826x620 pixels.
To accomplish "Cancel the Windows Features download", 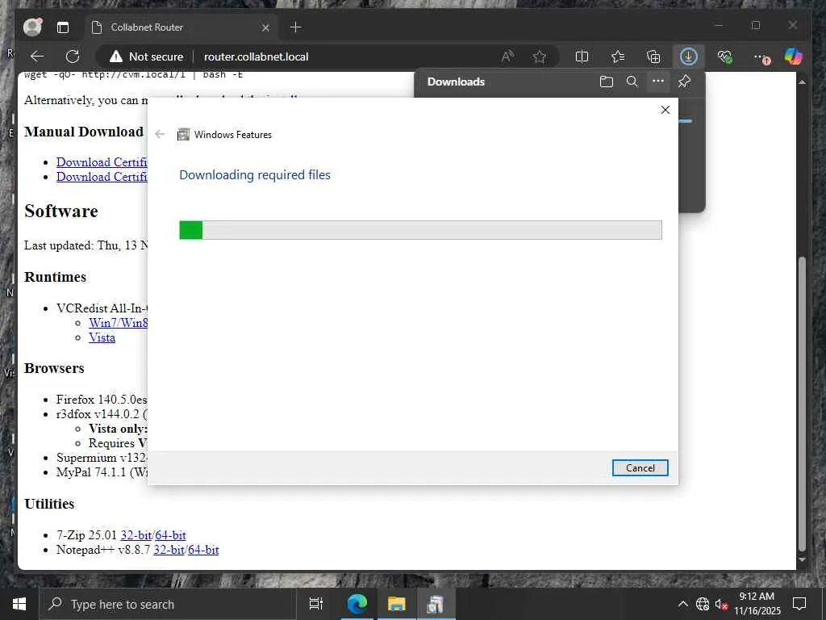I will [x=640, y=467].
